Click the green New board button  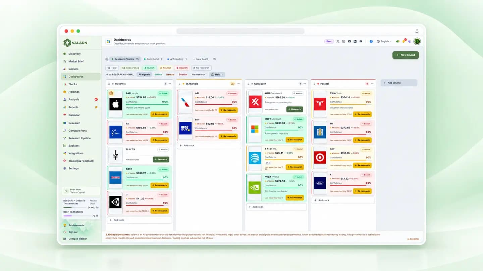pos(406,55)
